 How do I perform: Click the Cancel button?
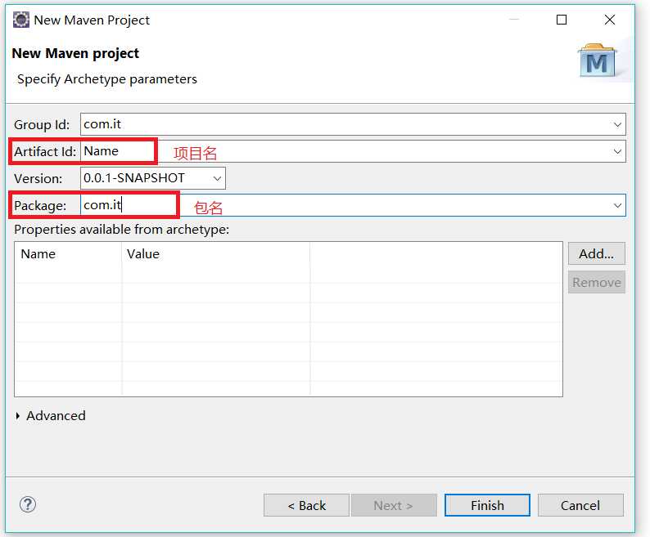[580, 505]
